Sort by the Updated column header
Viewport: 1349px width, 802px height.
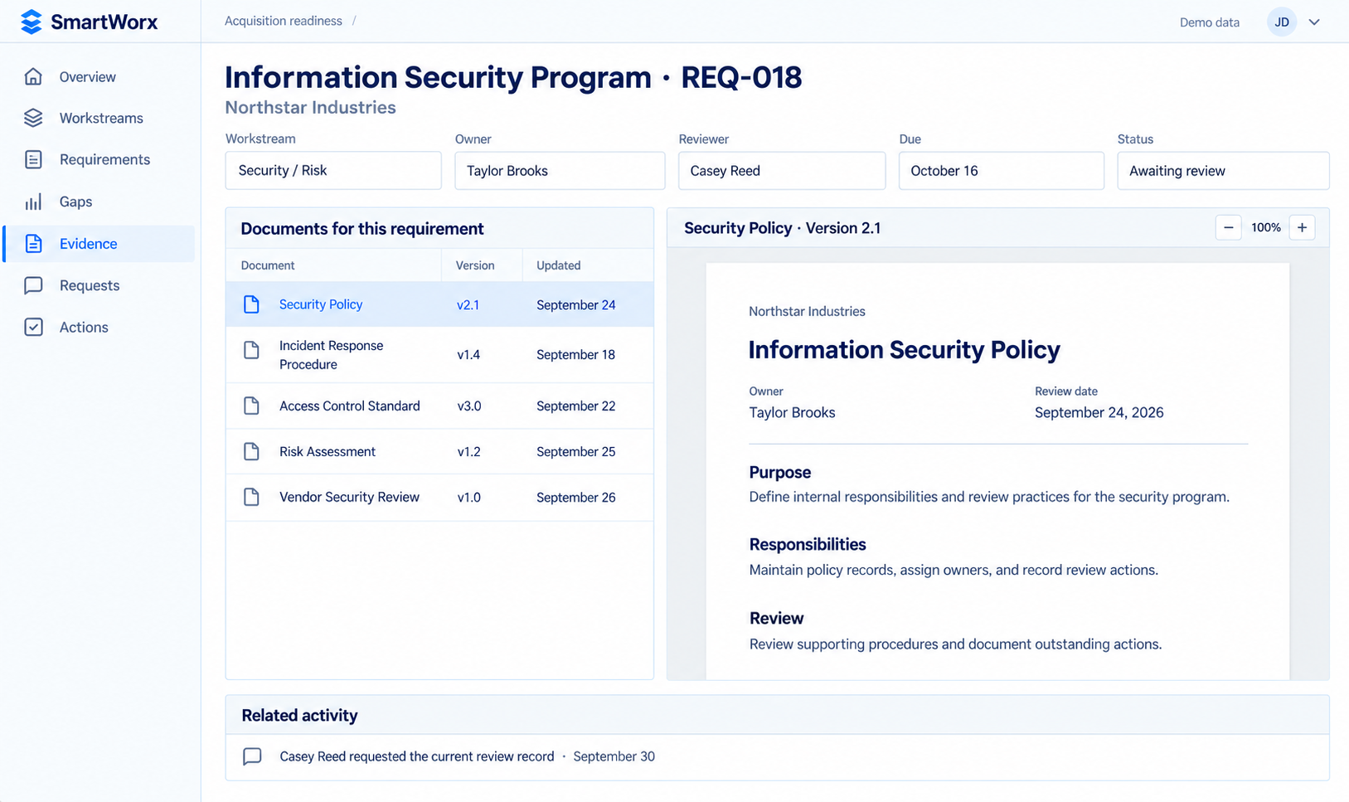tap(558, 265)
